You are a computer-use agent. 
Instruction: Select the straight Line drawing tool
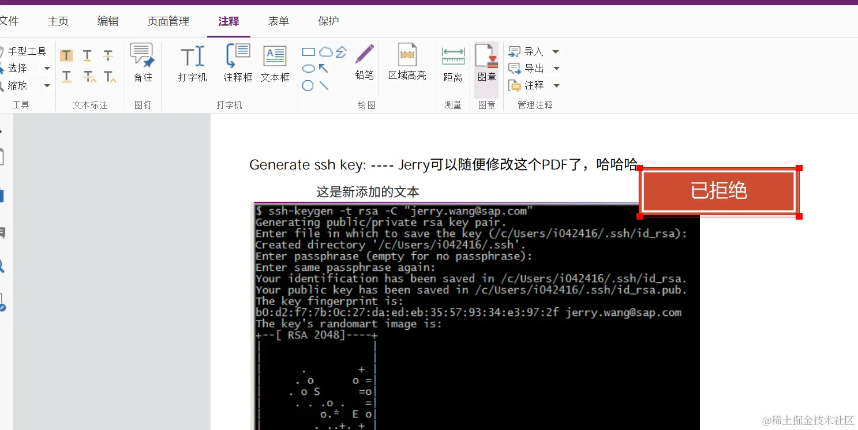pyautogui.click(x=324, y=86)
